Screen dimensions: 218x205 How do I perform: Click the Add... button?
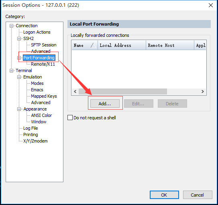point(105,103)
